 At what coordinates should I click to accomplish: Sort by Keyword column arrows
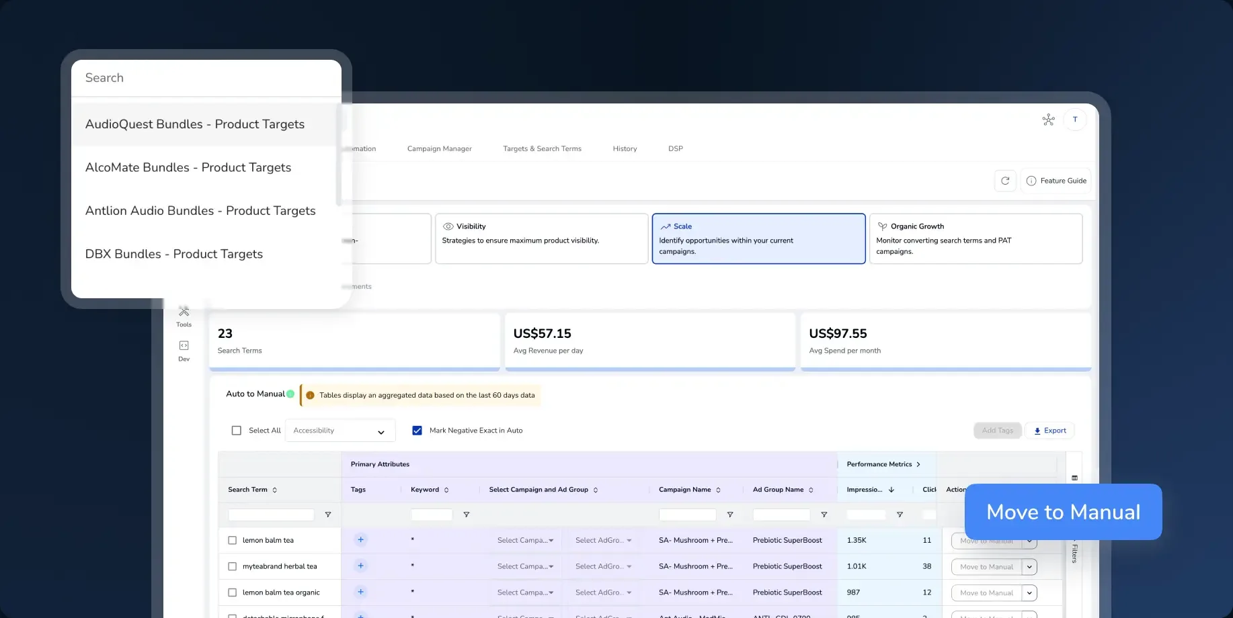tap(446, 490)
